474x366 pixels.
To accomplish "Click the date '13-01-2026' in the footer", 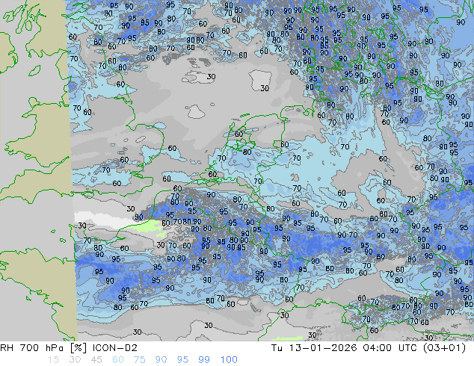I will [x=323, y=348].
